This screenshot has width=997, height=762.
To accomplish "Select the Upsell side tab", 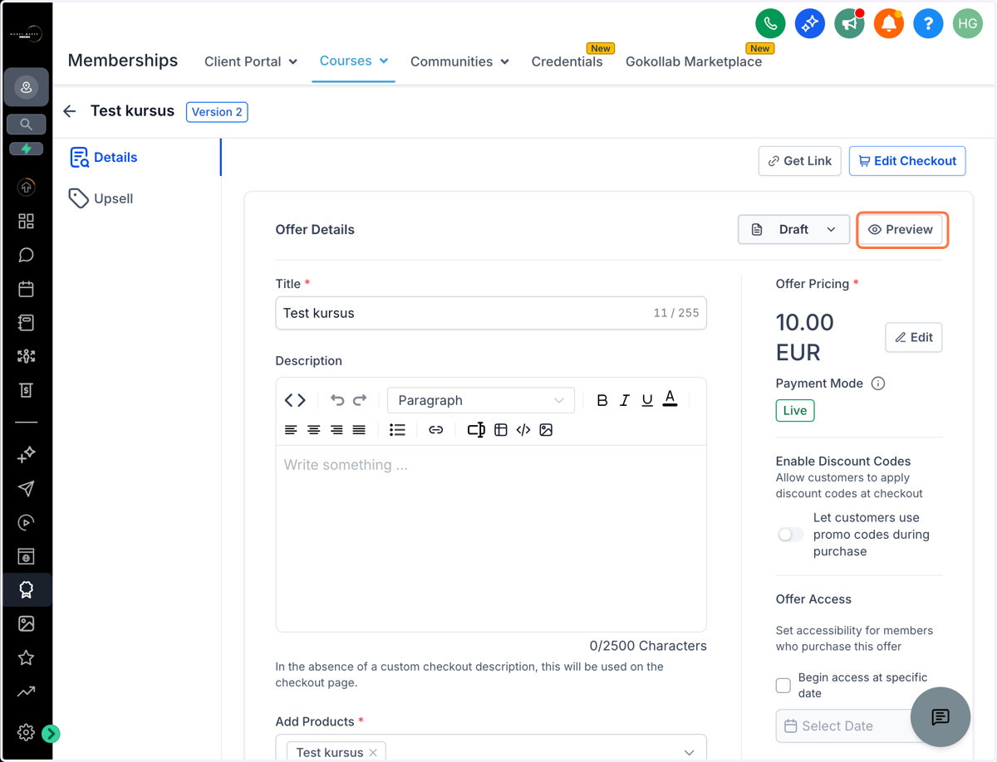I will click(101, 198).
